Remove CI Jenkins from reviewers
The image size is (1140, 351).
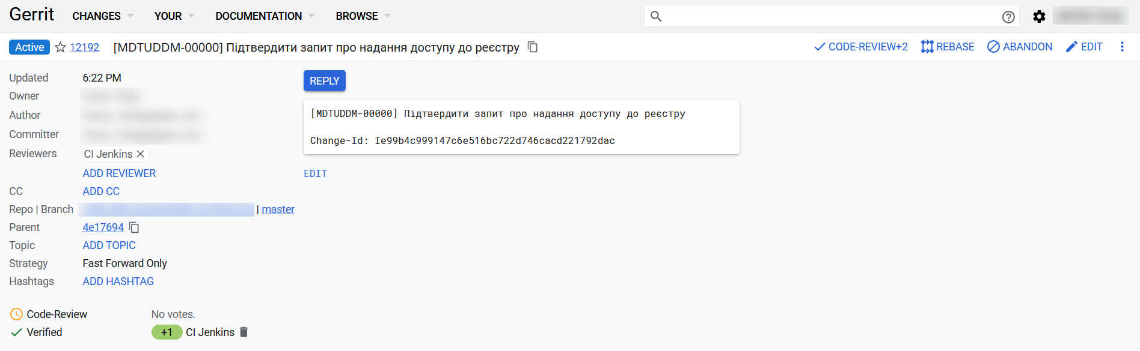(140, 154)
